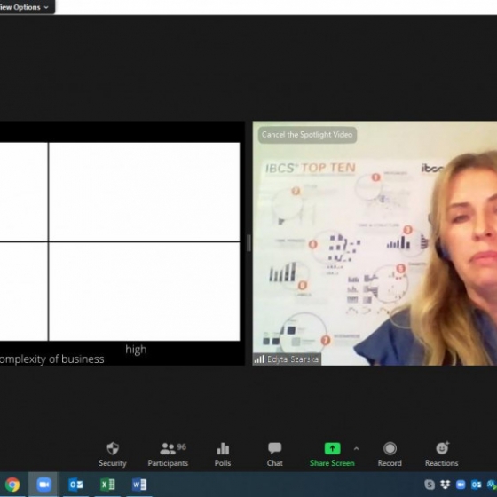Screen dimensions: 497x497
Task: Launch the Polls window
Action: coord(223,454)
